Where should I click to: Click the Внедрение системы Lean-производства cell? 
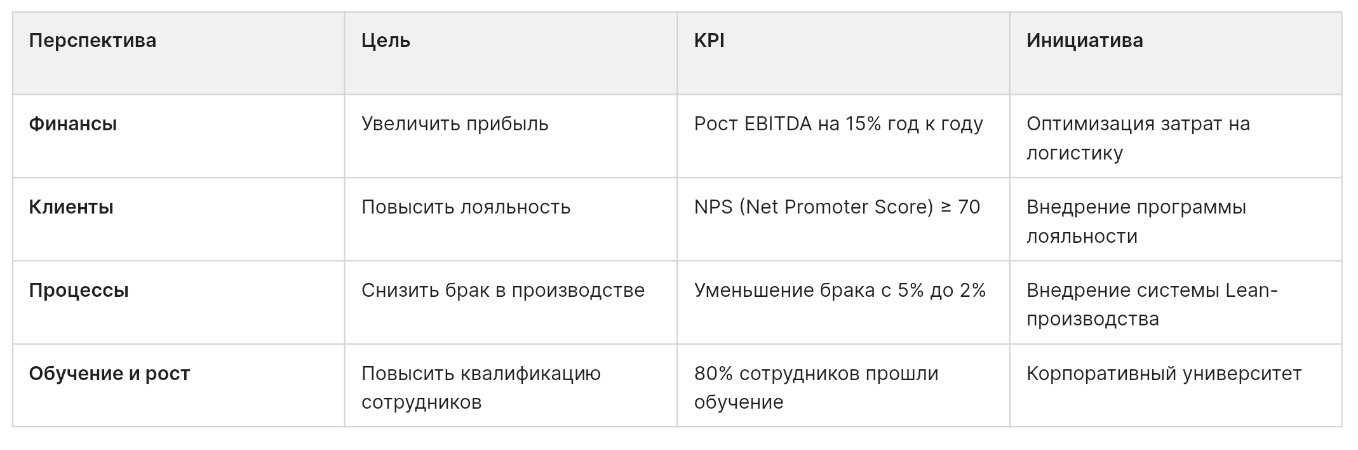tap(1176, 303)
